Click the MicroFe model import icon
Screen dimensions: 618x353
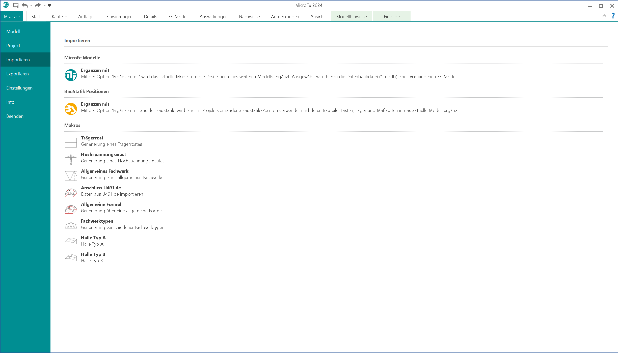pyautogui.click(x=71, y=75)
